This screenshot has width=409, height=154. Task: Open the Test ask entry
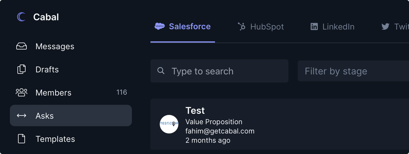tap(280, 124)
